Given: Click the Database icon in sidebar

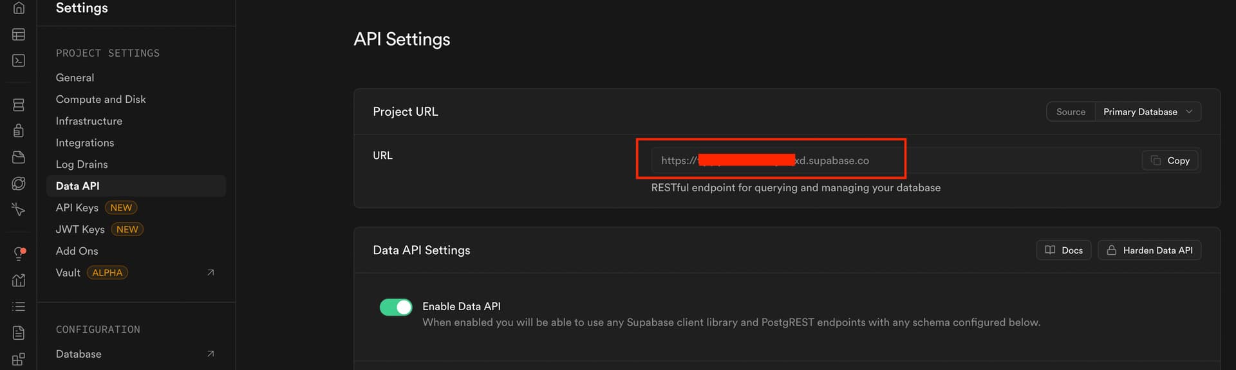Looking at the screenshot, I should coord(19,105).
